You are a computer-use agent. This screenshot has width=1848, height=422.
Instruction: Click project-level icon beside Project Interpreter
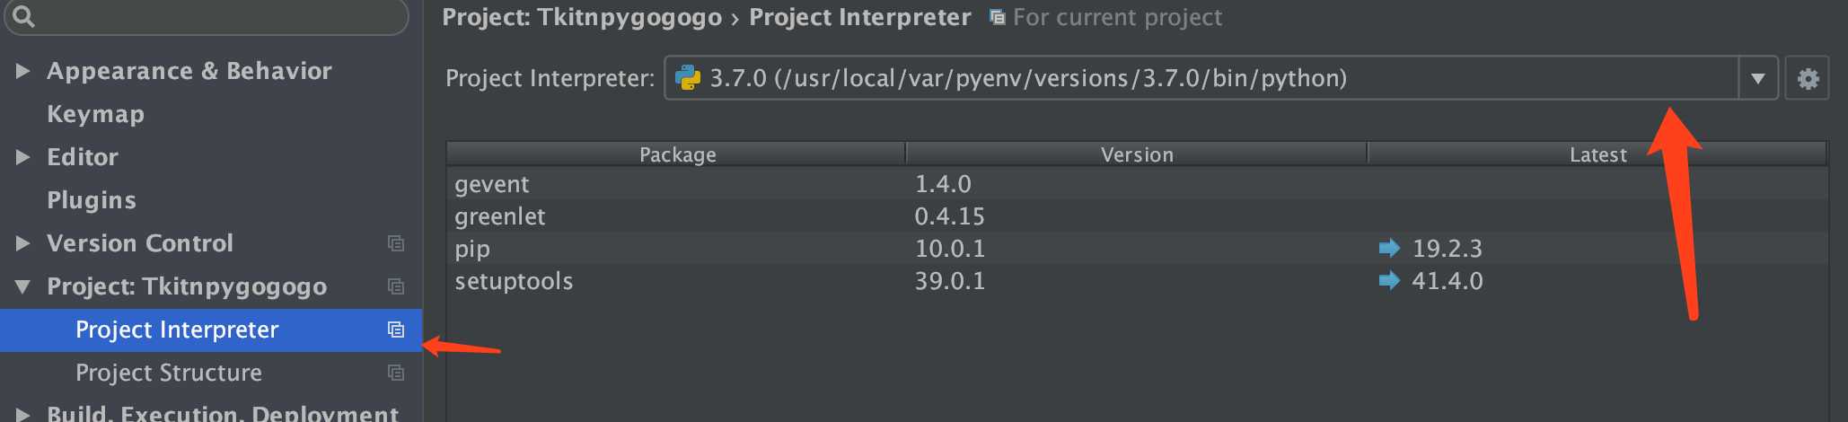395,330
